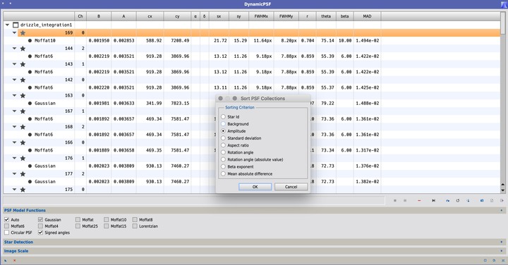Select the Background sorting criterion
The height and width of the screenshot is (265, 508).
tap(223, 124)
